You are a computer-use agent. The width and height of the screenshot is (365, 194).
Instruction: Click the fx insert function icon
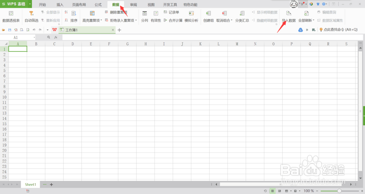click(x=55, y=37)
